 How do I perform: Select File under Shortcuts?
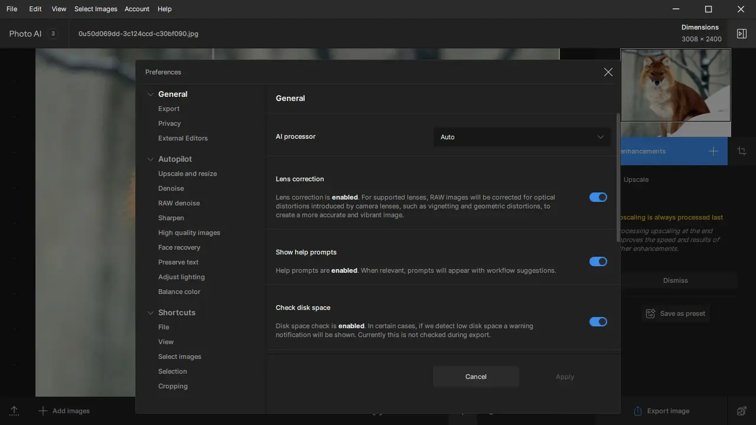164,327
